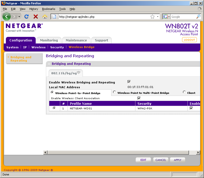The height and width of the screenshot is (178, 204).
Task: Click the horizontal scrollbar thumb
Action: (x=118, y=152)
